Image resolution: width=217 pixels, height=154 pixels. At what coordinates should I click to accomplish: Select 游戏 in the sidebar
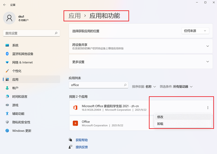click(15, 105)
